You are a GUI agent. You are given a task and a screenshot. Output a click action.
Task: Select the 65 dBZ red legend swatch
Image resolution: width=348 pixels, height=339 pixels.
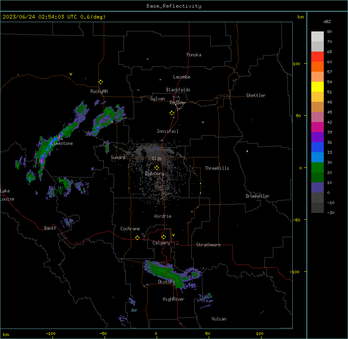click(x=317, y=57)
